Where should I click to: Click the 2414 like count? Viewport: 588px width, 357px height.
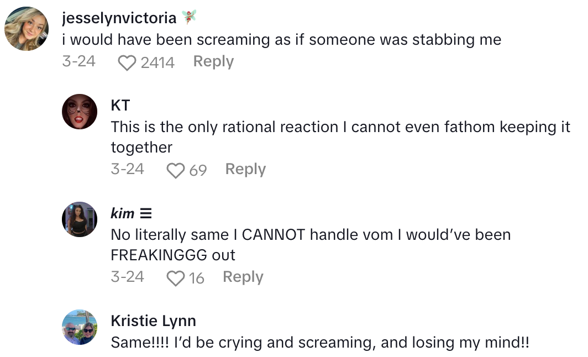(x=158, y=62)
